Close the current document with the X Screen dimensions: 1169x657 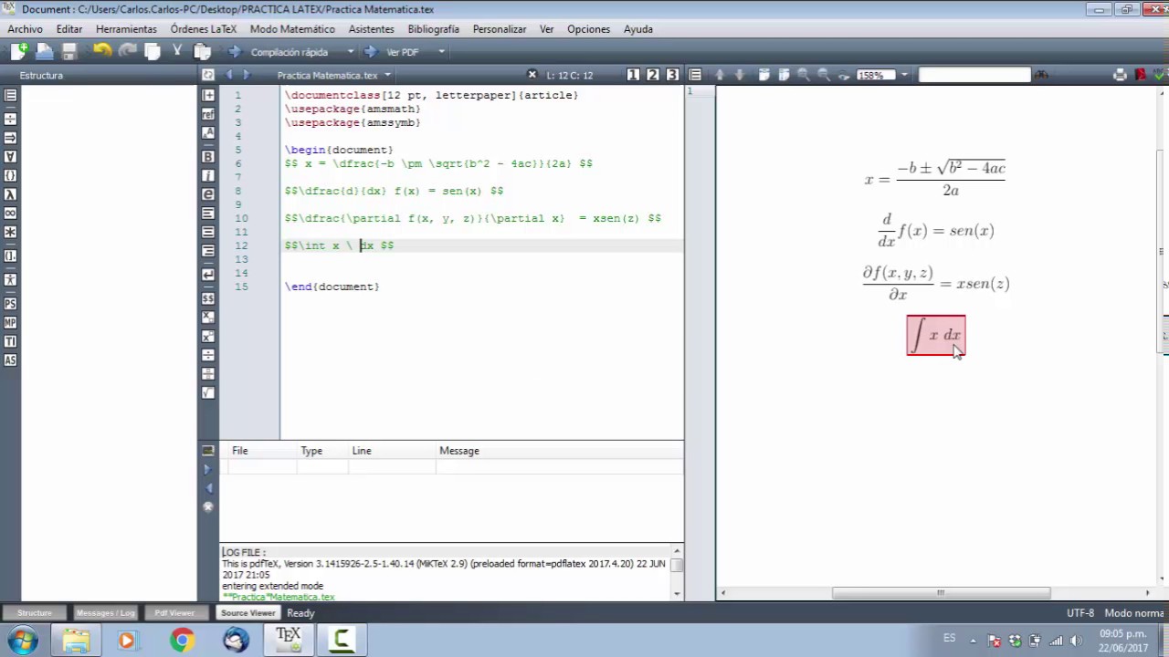[532, 75]
